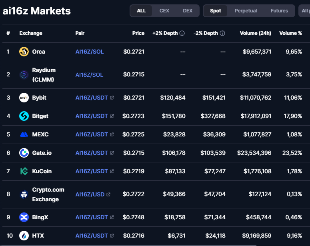Click Bybit +2% depth $120,484
The width and height of the screenshot is (310, 246).
173,98
